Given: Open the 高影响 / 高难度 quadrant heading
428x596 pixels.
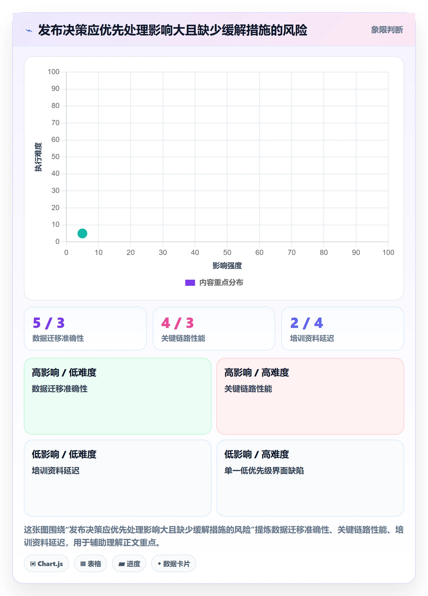Looking at the screenshot, I should (x=256, y=373).
